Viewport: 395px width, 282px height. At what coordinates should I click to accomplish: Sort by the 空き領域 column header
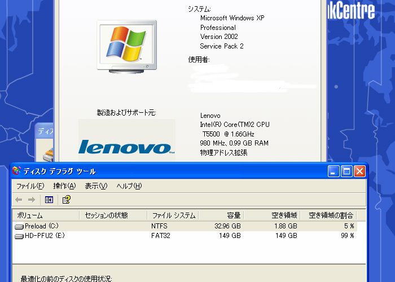(x=272, y=215)
